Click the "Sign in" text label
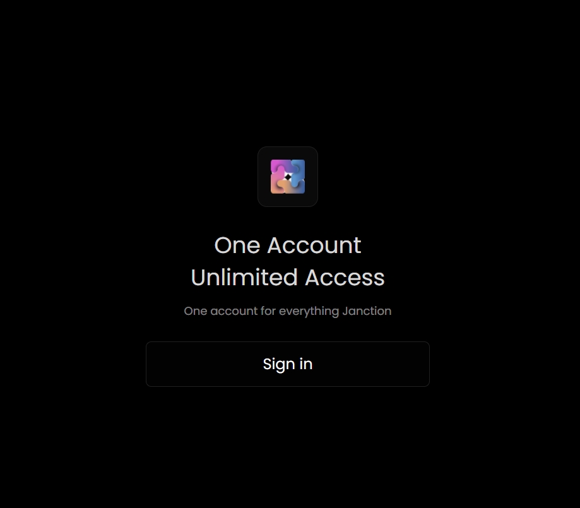The image size is (580, 508). (287, 365)
